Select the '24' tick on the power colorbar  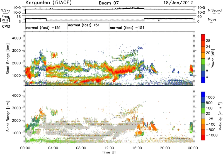pos(208,47)
